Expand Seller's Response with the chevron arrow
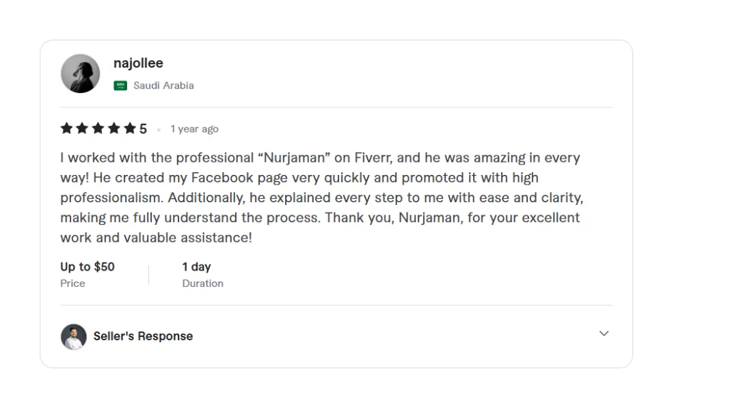Image resolution: width=752 pixels, height=410 pixels. click(x=604, y=333)
